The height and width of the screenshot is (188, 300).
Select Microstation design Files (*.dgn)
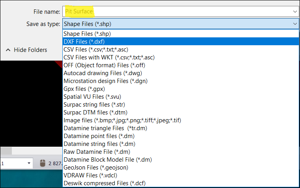[x=106, y=81]
